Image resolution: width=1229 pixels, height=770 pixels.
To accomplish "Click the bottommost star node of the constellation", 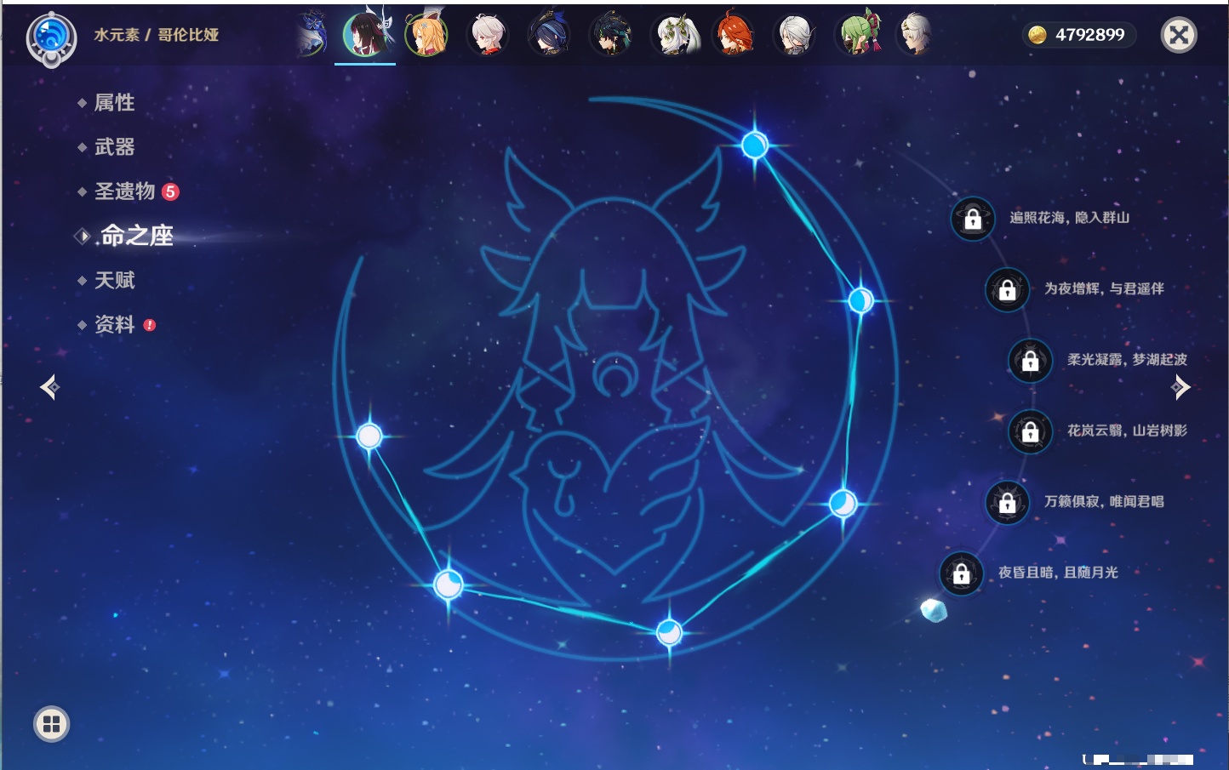I will [x=669, y=632].
